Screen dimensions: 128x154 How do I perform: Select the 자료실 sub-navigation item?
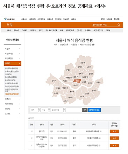click(108, 30)
